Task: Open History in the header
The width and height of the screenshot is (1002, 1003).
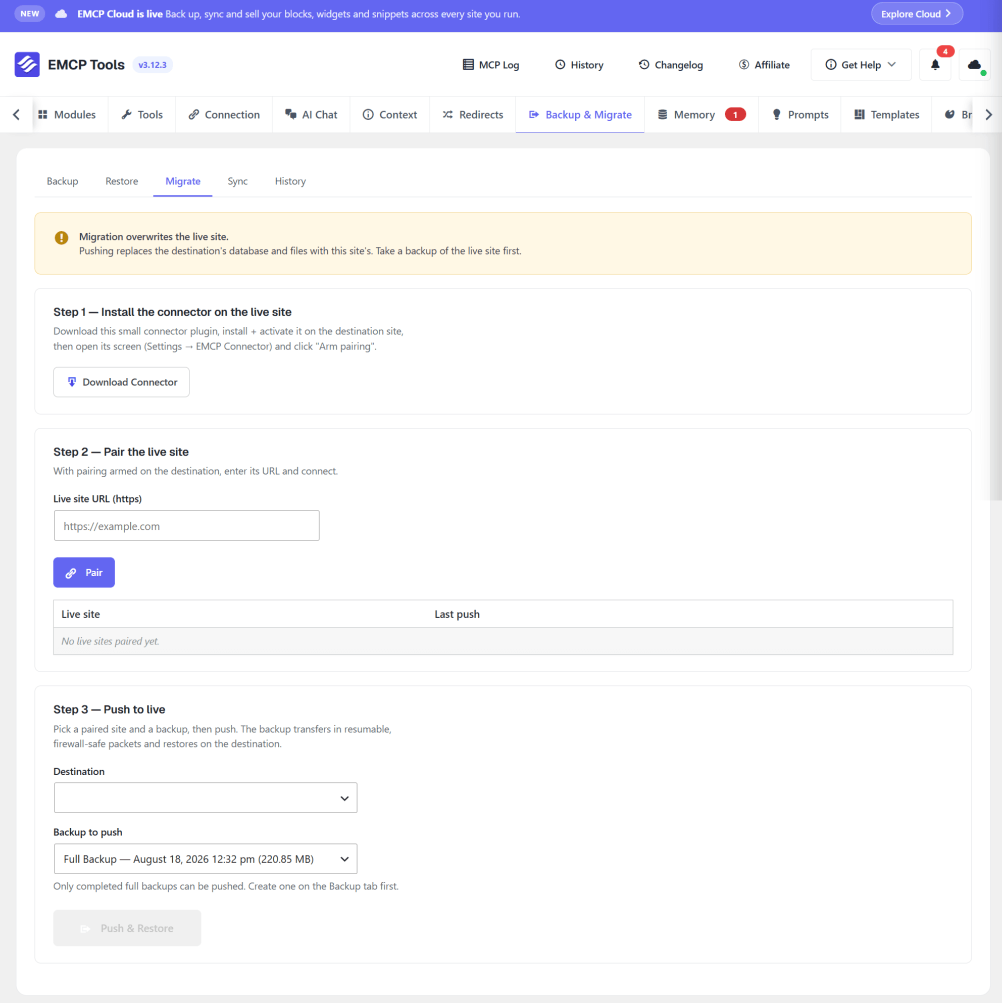Action: coord(579,64)
